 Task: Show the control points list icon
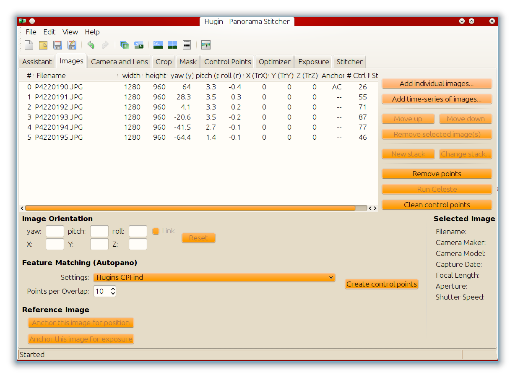click(x=187, y=45)
